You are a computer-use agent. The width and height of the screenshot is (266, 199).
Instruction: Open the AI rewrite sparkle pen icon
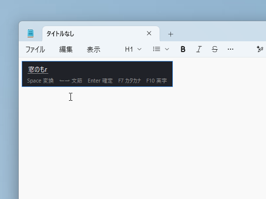260,49
